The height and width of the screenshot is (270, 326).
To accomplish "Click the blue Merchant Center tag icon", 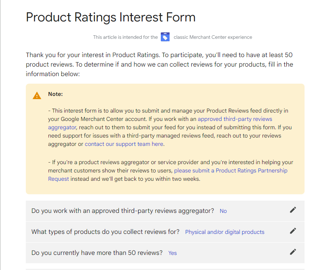I will [165, 37].
